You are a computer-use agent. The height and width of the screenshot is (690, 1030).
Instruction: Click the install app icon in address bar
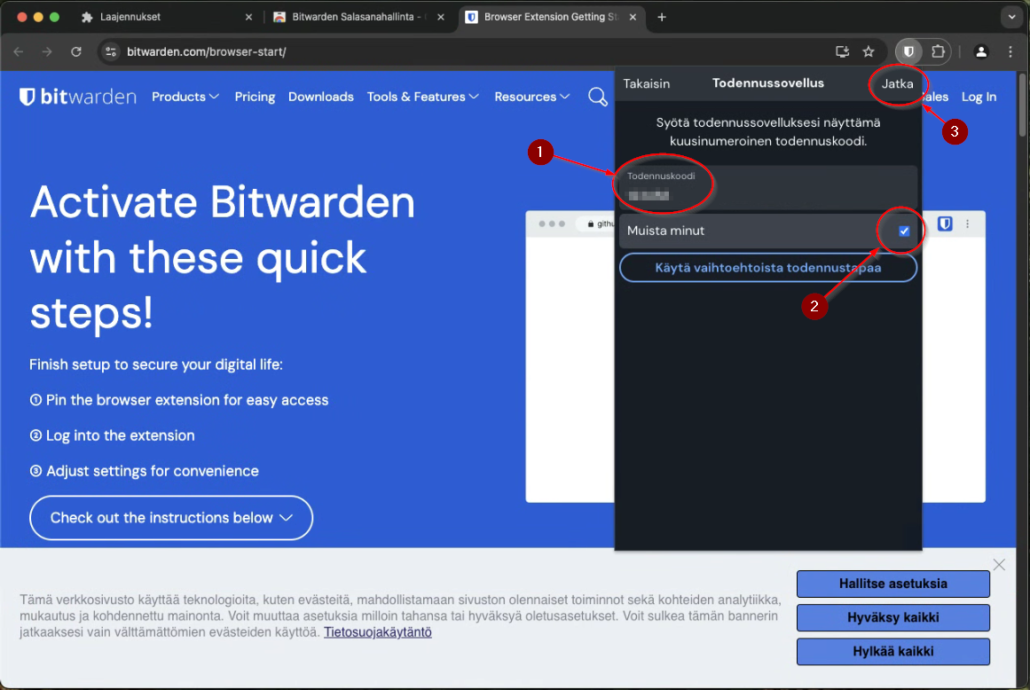point(842,51)
